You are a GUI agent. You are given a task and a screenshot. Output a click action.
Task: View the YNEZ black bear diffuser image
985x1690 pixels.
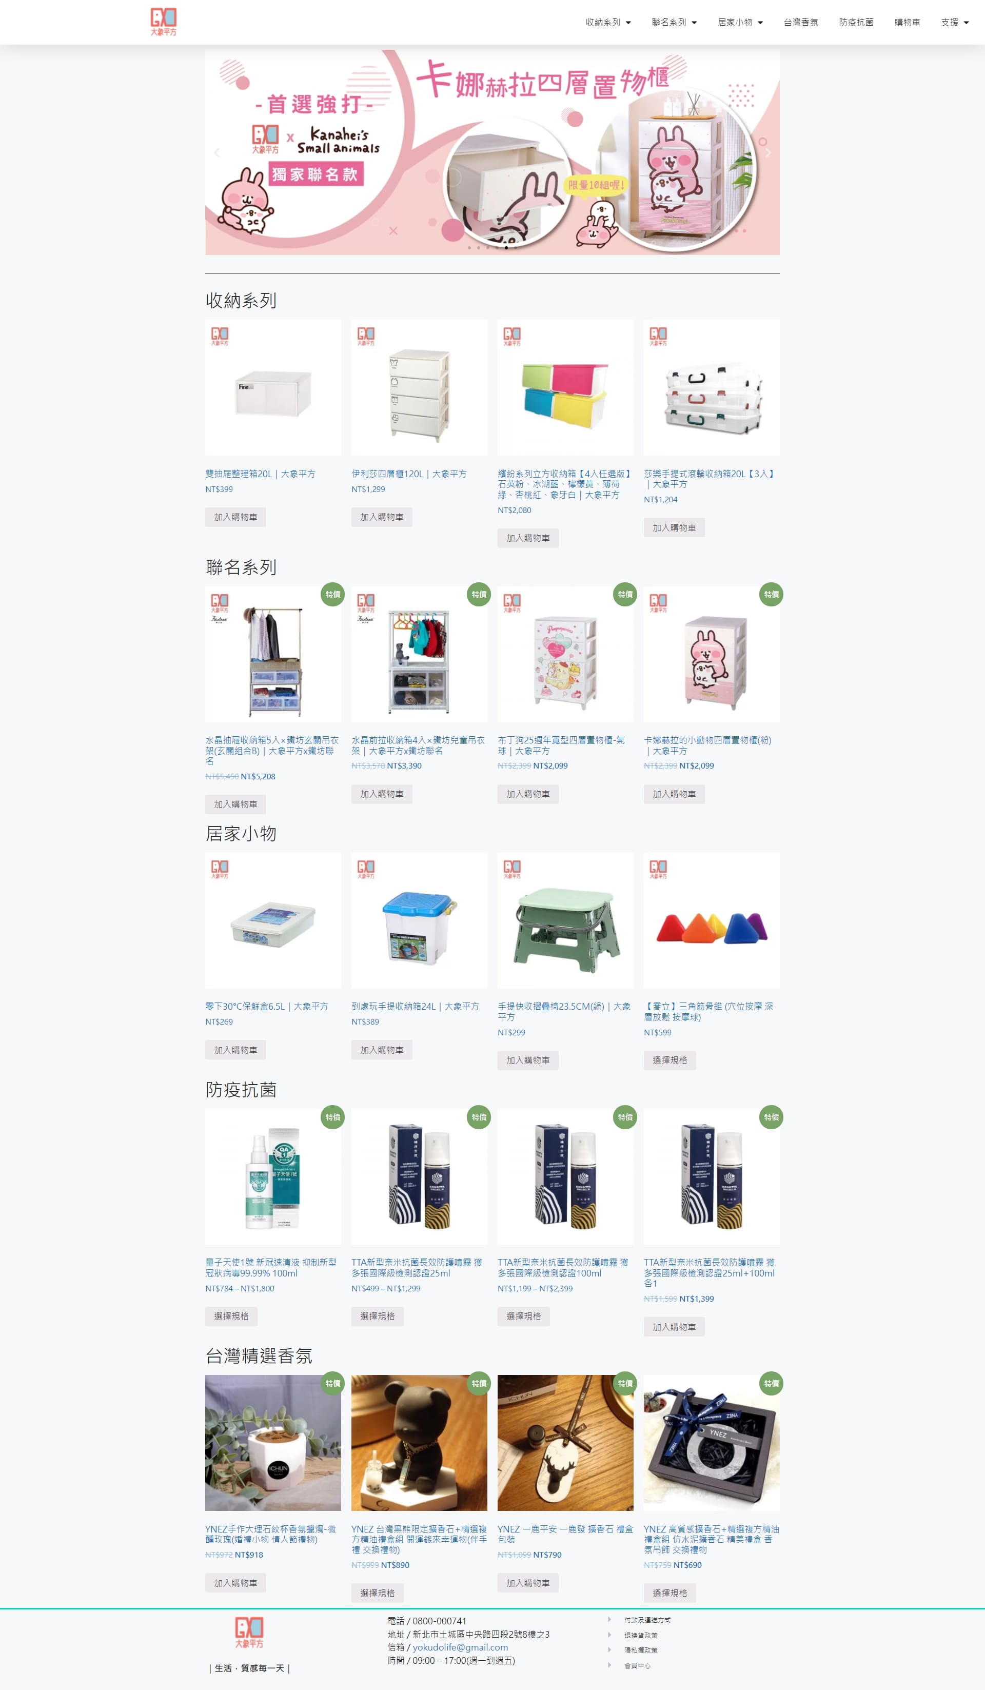419,1443
